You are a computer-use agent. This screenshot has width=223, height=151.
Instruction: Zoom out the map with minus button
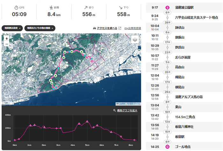tap(7, 44)
